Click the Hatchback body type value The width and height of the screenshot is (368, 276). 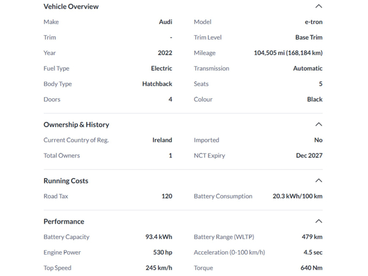(157, 84)
